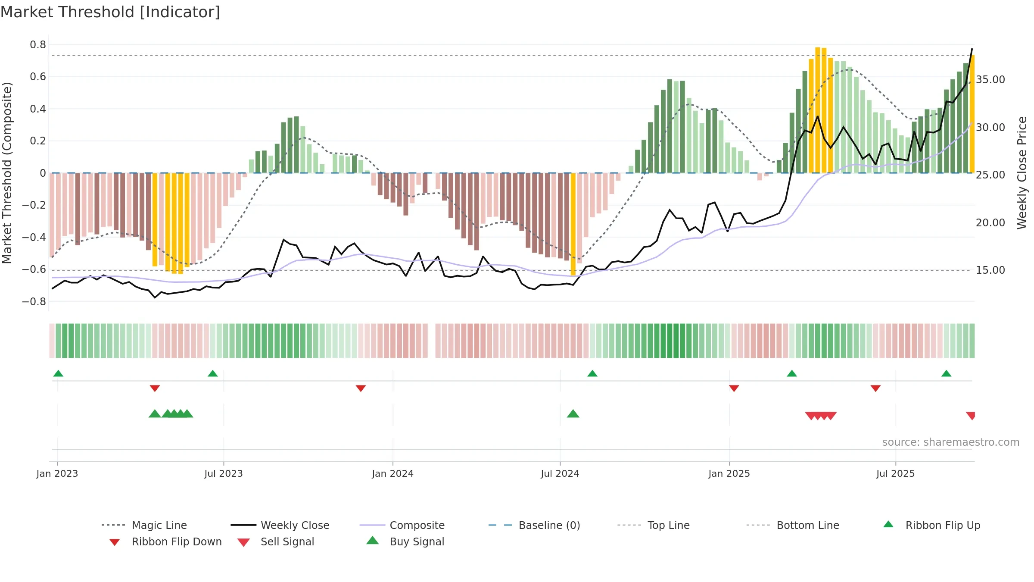The width and height of the screenshot is (1034, 582).
Task: Click the green last ribbon segment at far right
Action: point(972,341)
